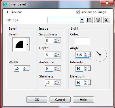Click the Angle dial light direction control

pos(100,54)
